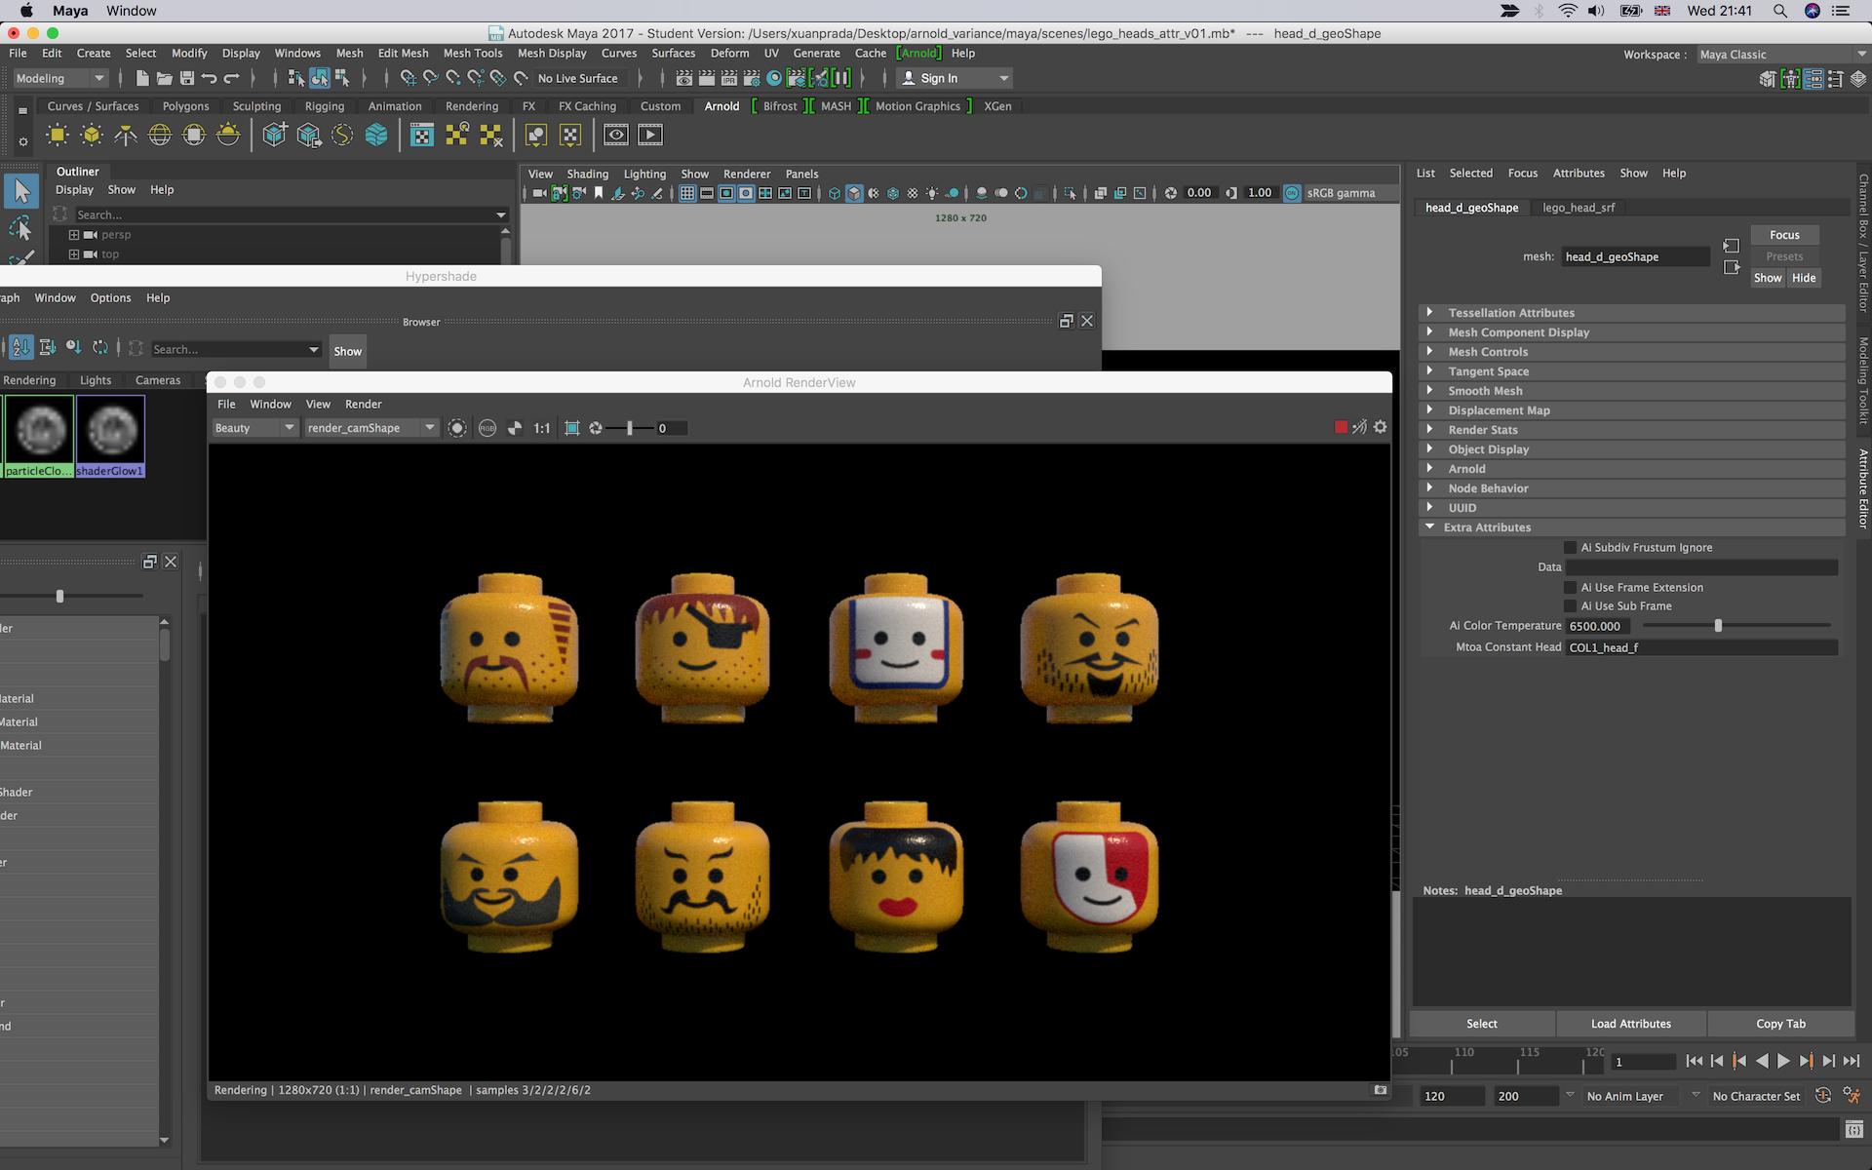Click the Undo arrow icon

(210, 78)
